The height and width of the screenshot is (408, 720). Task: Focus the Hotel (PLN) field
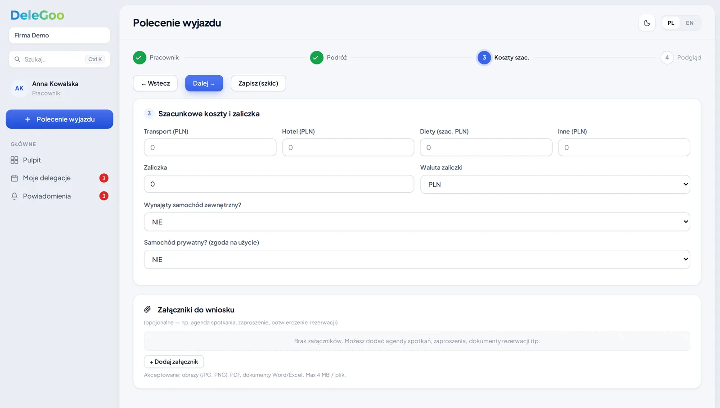tap(348, 148)
